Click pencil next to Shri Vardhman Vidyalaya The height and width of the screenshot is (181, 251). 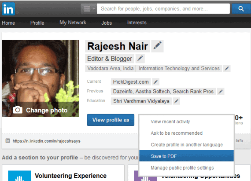click(x=176, y=101)
